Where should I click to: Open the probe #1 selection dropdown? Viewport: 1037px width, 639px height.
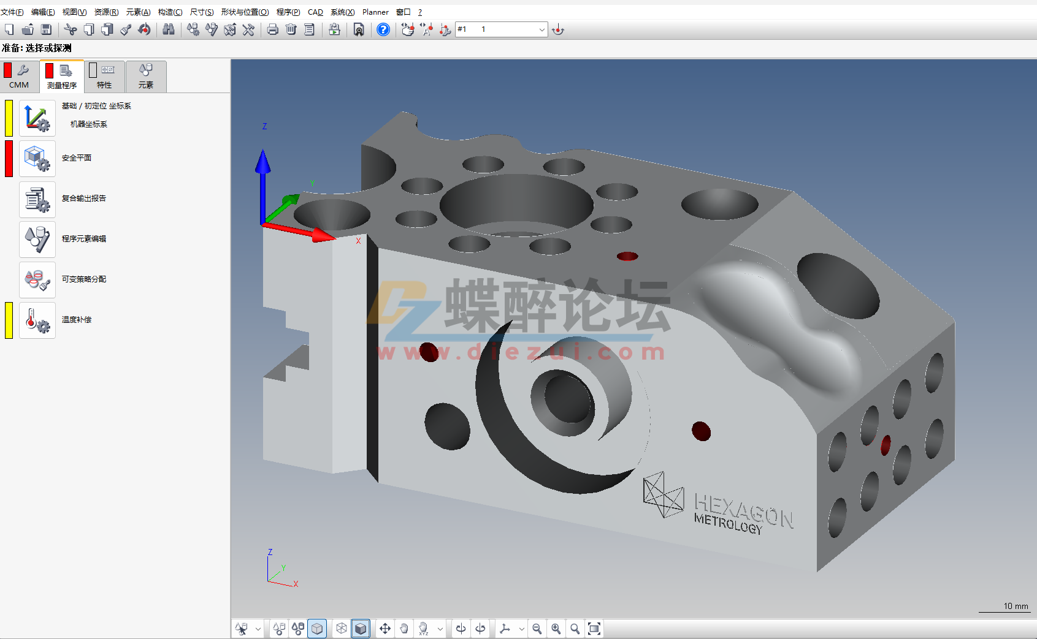[x=541, y=29]
